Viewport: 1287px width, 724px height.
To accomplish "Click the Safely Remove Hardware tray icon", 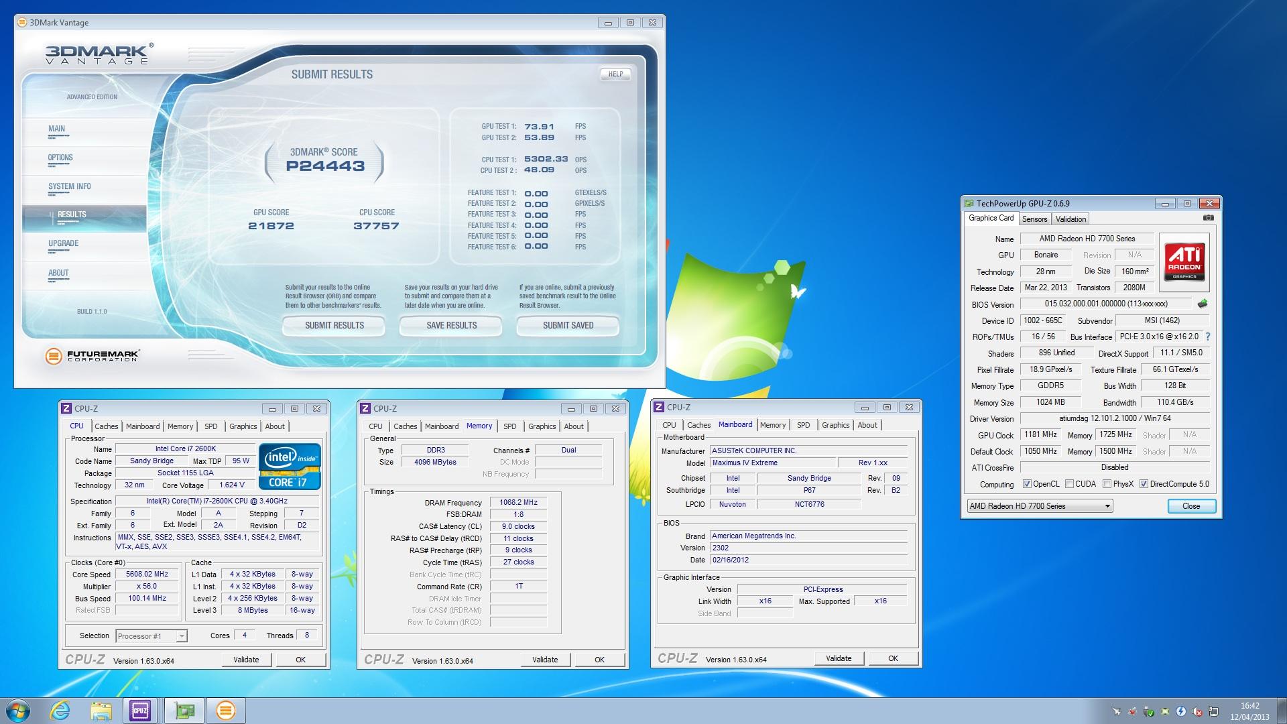I will pos(1149,711).
